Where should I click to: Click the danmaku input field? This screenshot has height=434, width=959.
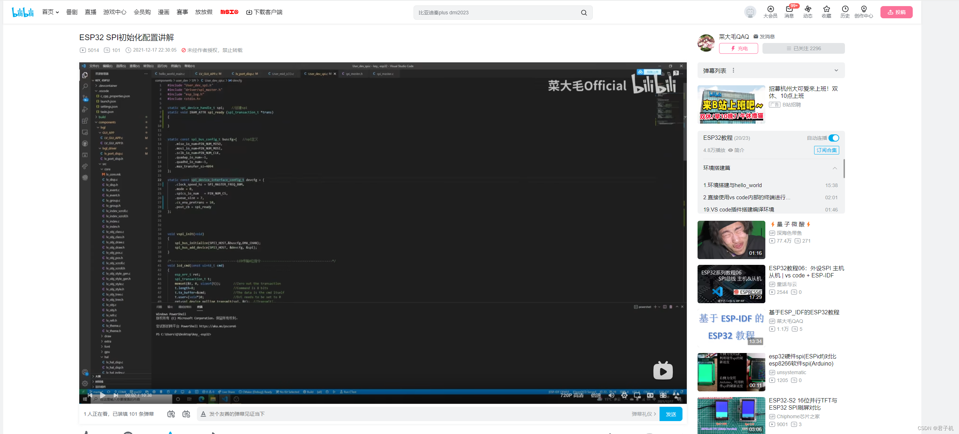[x=372, y=414]
